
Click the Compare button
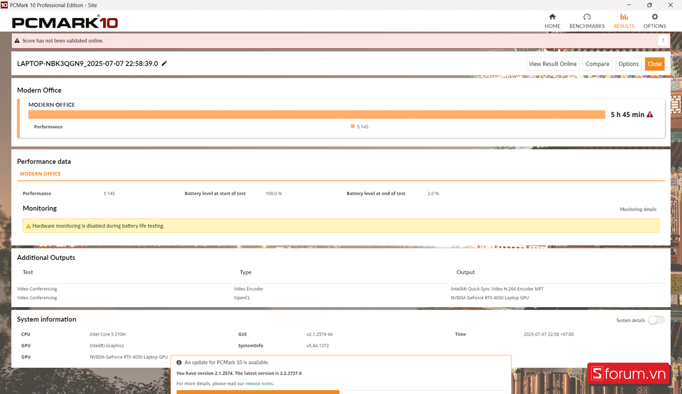click(597, 64)
